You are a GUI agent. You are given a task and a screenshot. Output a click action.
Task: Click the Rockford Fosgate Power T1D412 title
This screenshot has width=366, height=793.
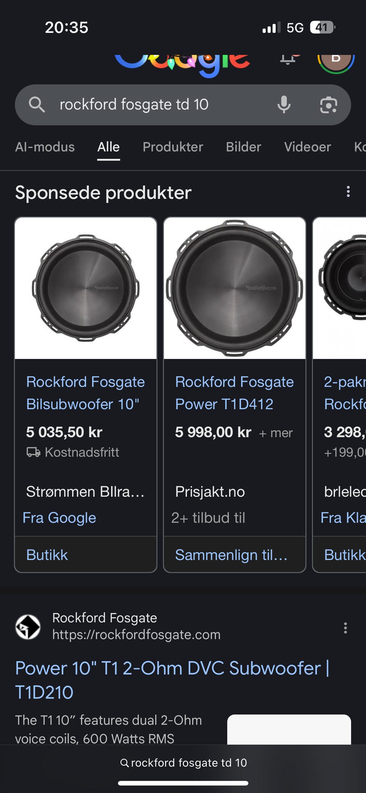pyautogui.click(x=234, y=393)
